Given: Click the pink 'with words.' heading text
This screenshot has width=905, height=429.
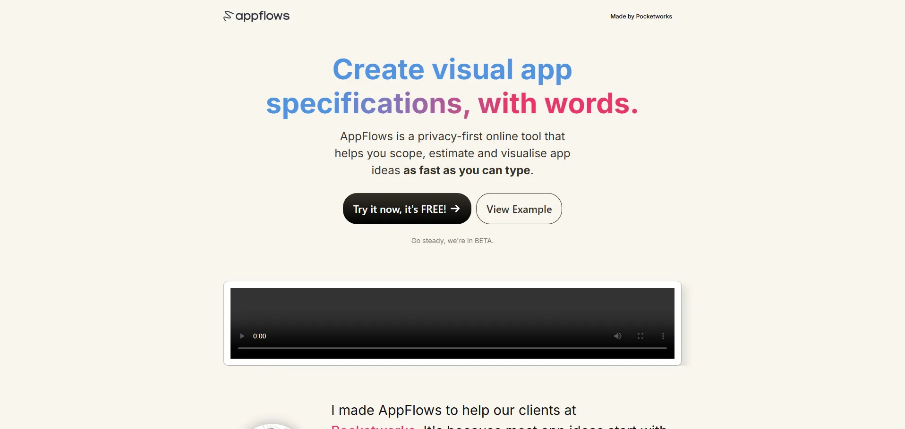Looking at the screenshot, I should pyautogui.click(x=557, y=104).
